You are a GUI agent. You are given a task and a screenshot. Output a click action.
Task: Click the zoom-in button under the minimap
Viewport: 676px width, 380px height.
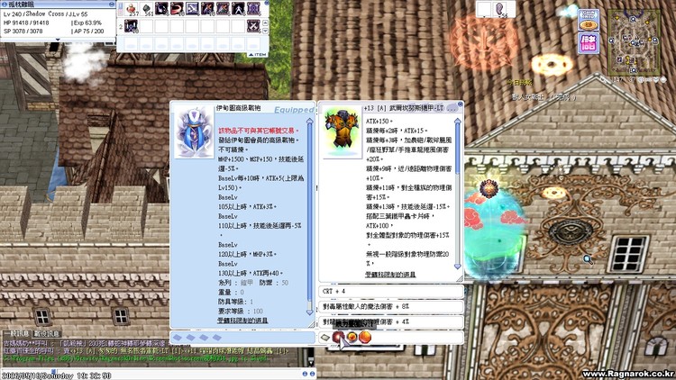tap(643, 80)
